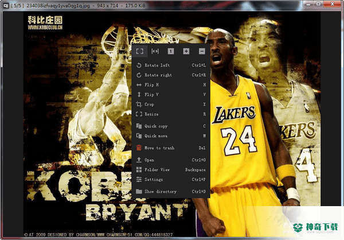
Task: Click the Ctrl+L shortcut label
Action: tap(199, 65)
